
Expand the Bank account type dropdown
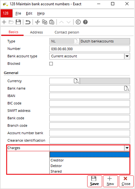127,56
